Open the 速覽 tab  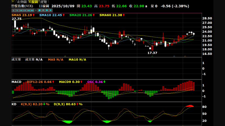44,2
